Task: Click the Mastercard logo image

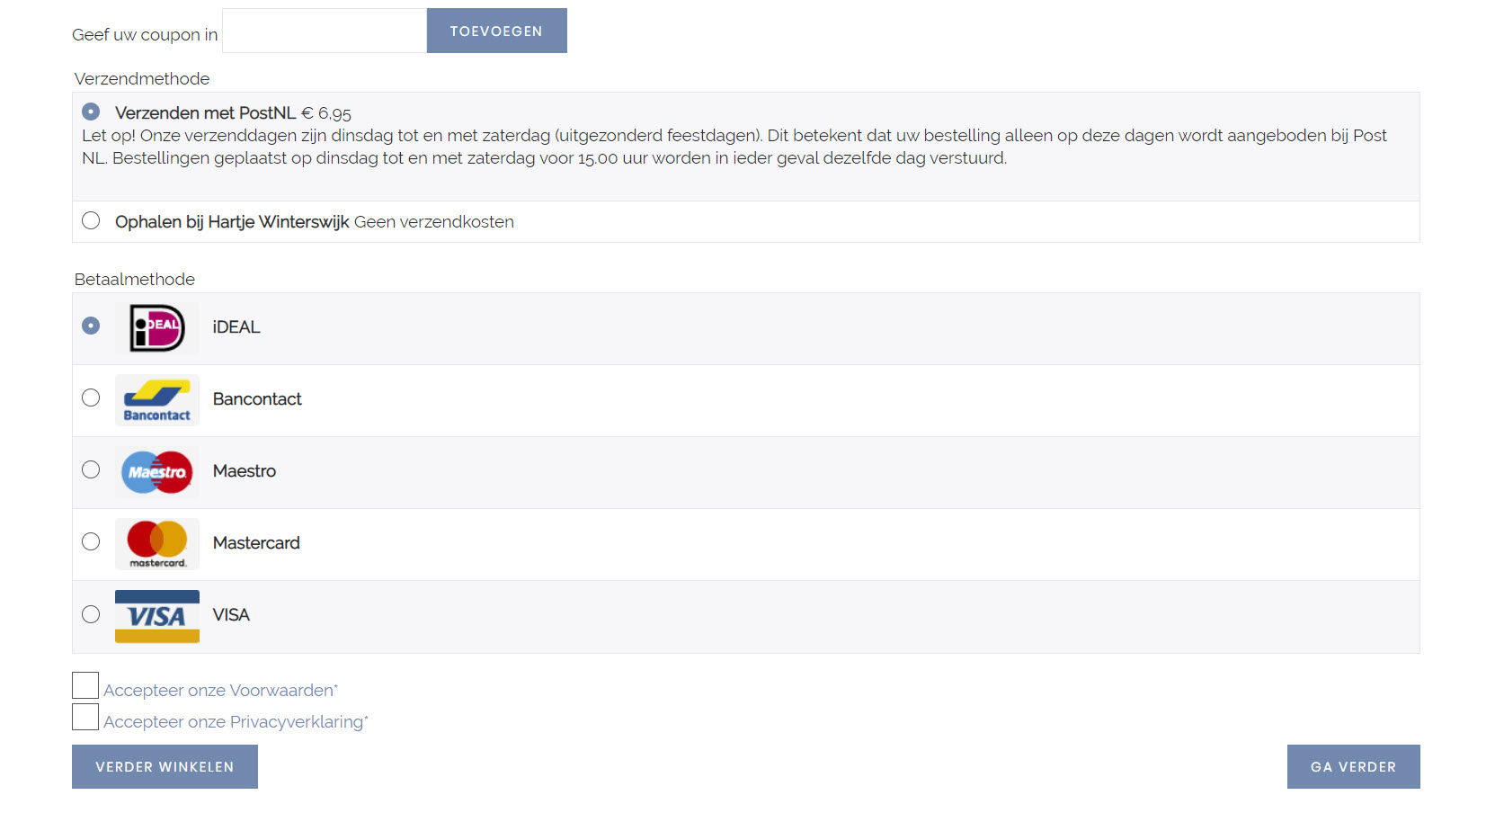Action: click(157, 544)
